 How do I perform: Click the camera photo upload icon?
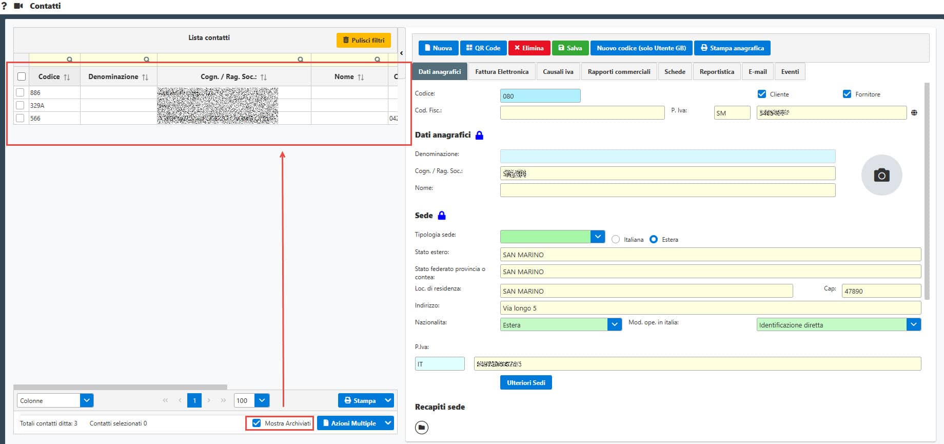(881, 175)
